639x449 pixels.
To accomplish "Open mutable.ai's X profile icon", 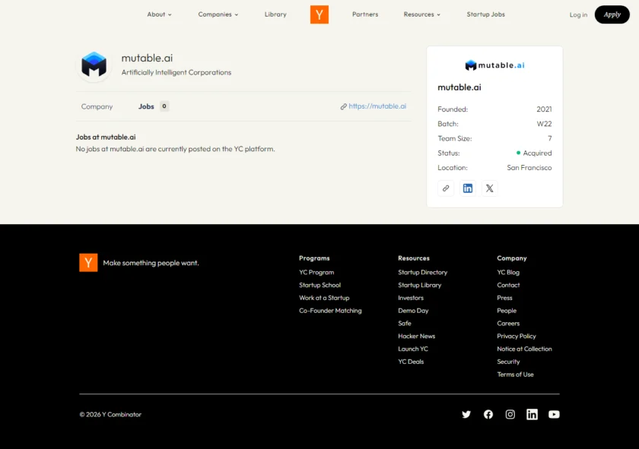I will pyautogui.click(x=489, y=188).
